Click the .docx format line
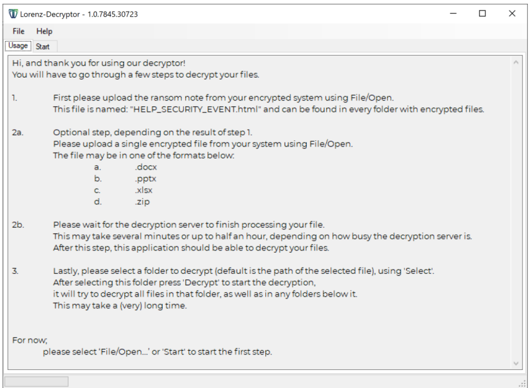 (146, 168)
